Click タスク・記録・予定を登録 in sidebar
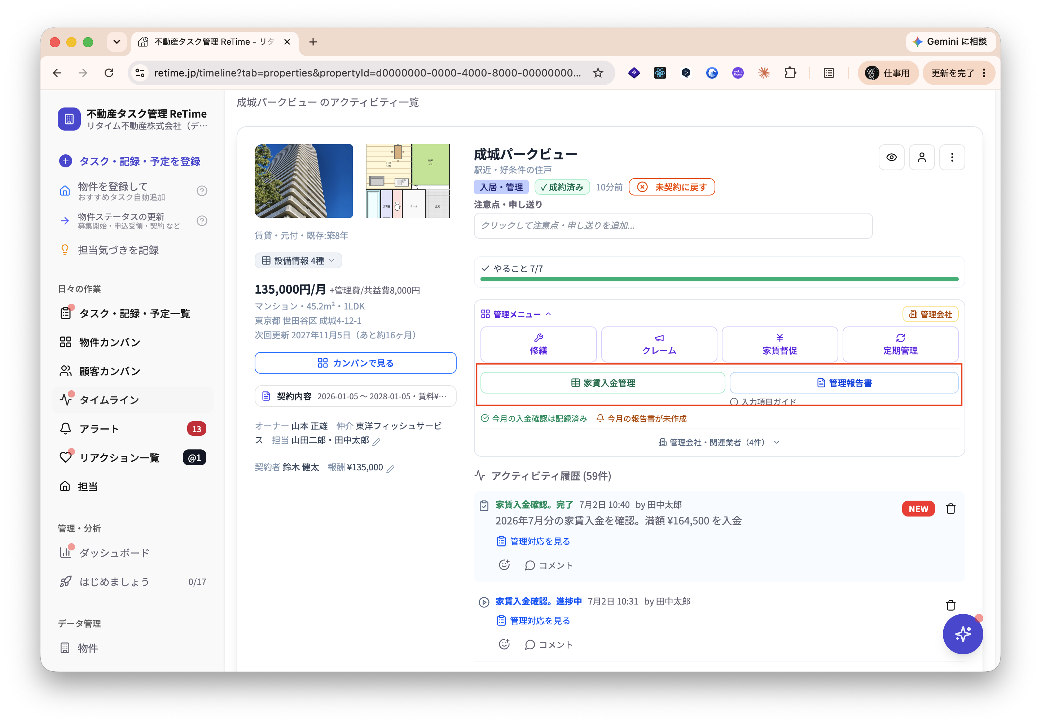Screen dimensions: 1041x725 129,162
